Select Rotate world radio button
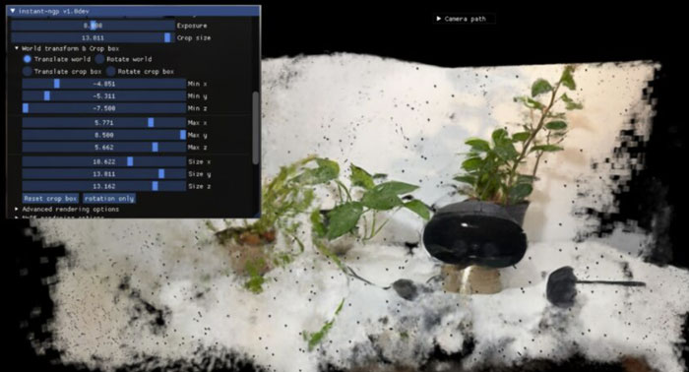 coord(100,59)
